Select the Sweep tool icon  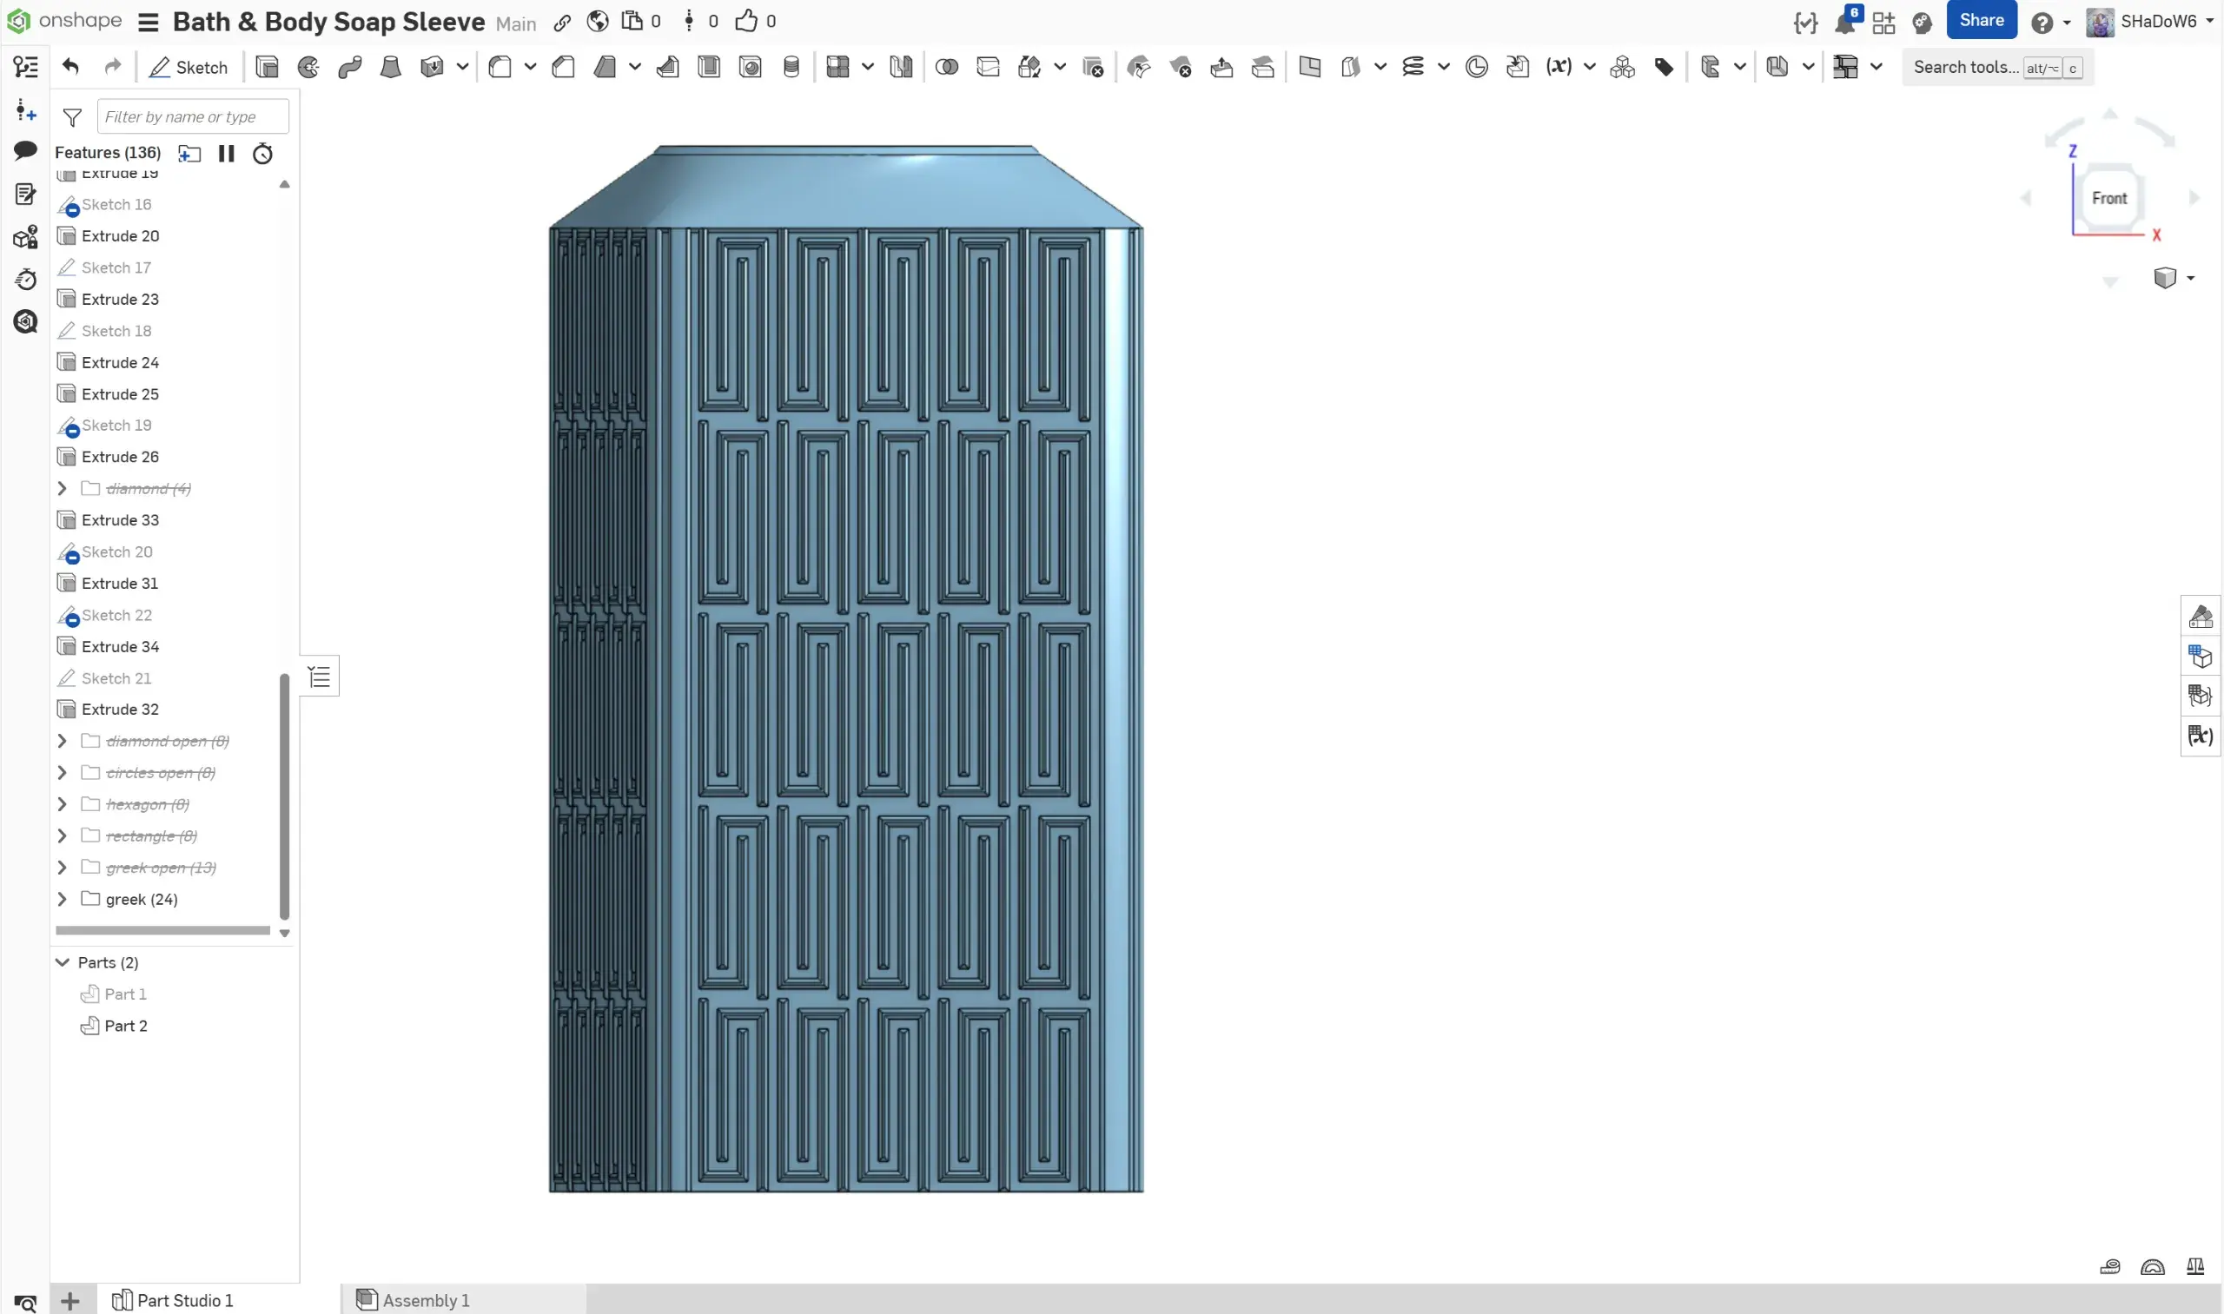(x=350, y=67)
